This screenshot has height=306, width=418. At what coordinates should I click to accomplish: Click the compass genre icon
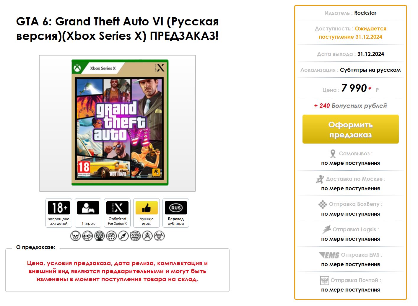coord(123,236)
